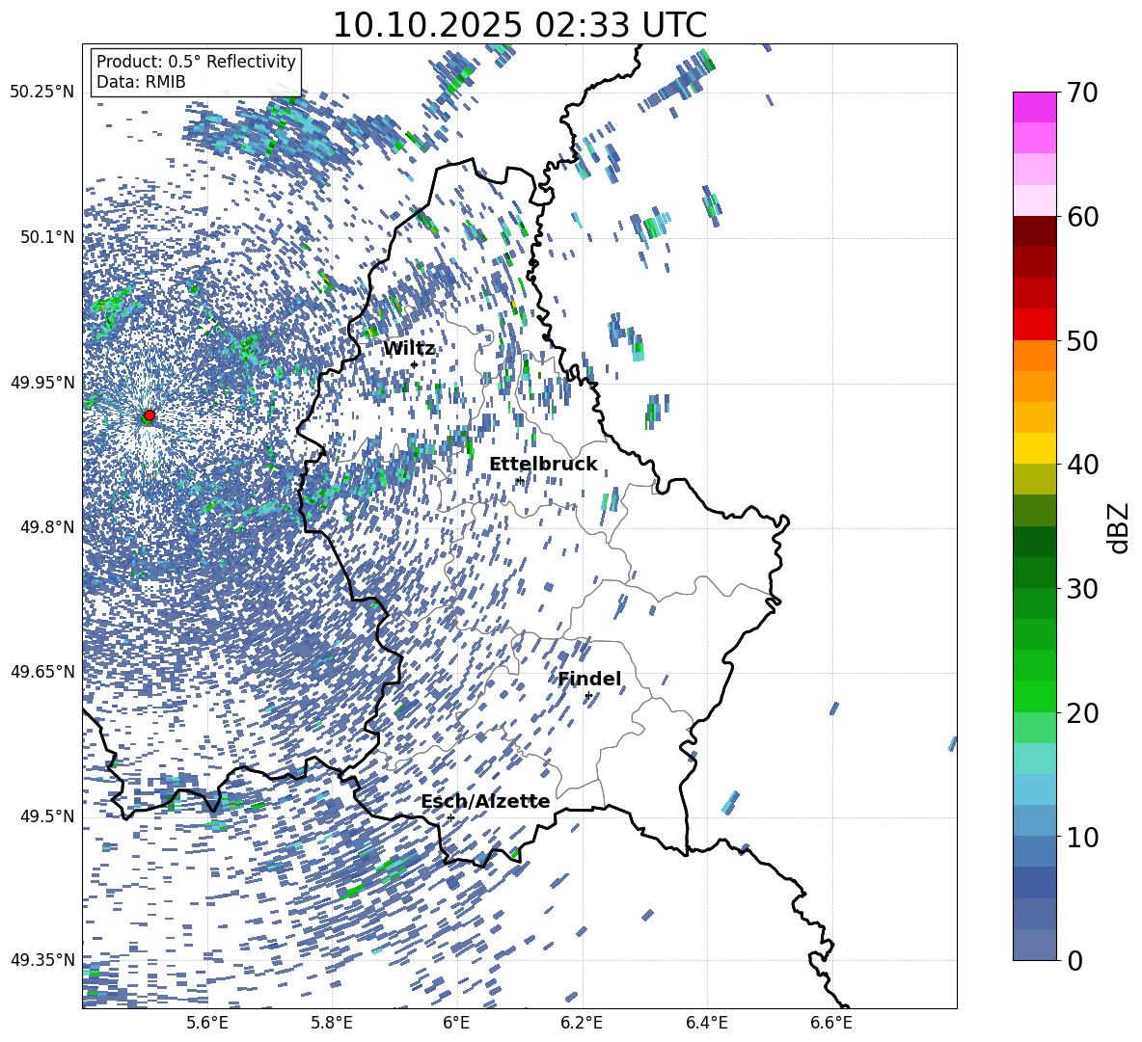Image resolution: width=1142 pixels, height=1042 pixels.
Task: Click the 50 value on the colorbar
Action: (x=1082, y=341)
